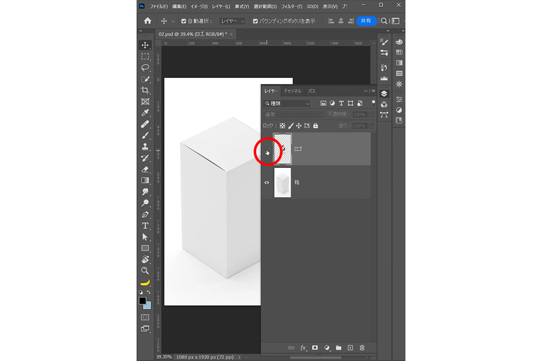Open blend mode 通常 dropdown
Image resolution: width=542 pixels, height=361 pixels.
coord(293,114)
